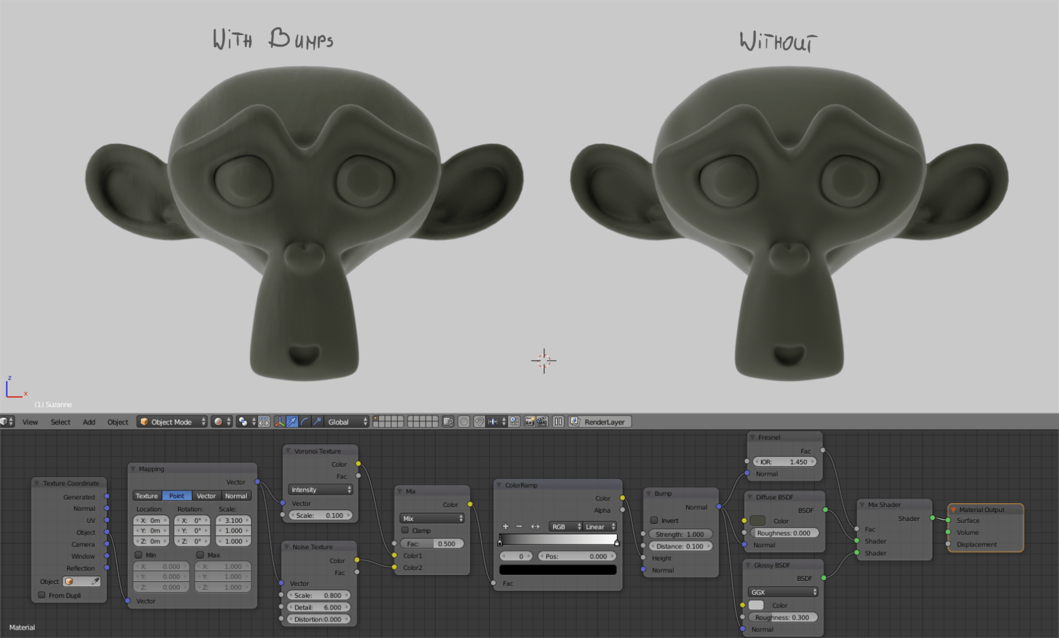Open the View menu

29,422
